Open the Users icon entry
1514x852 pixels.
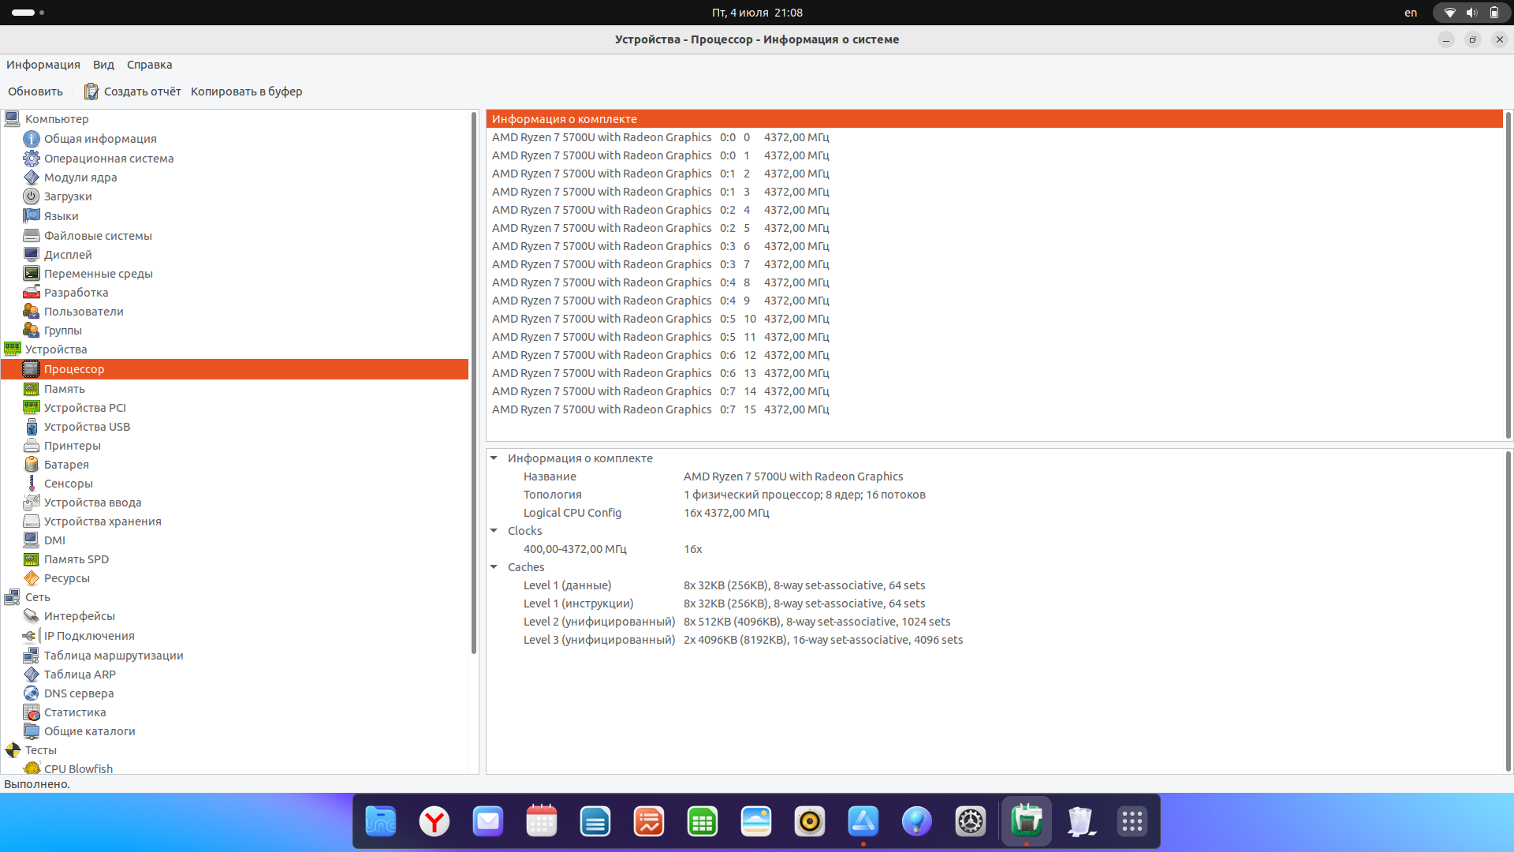pos(32,312)
